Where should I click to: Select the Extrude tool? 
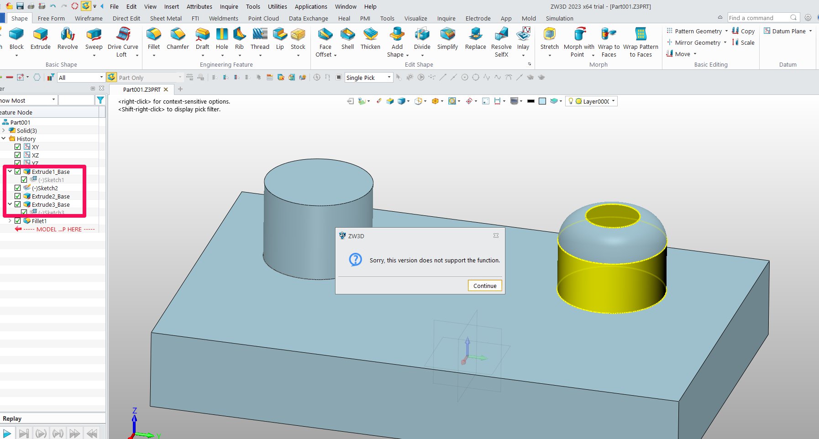(x=41, y=39)
